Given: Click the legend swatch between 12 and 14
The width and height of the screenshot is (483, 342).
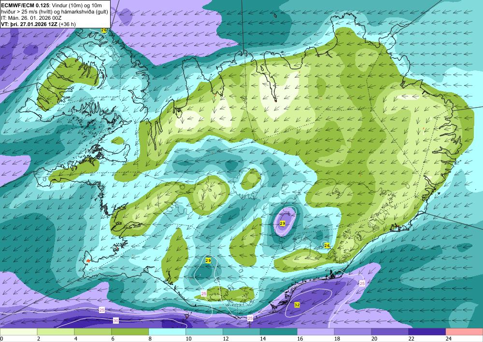Looking at the screenshot, I should coord(241,332).
